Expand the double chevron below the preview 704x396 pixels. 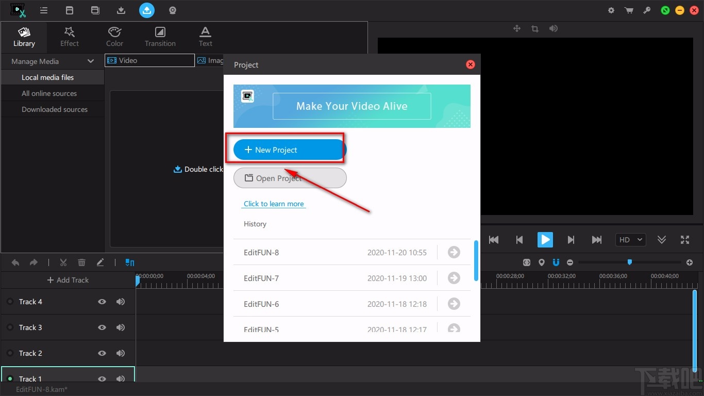click(x=662, y=240)
